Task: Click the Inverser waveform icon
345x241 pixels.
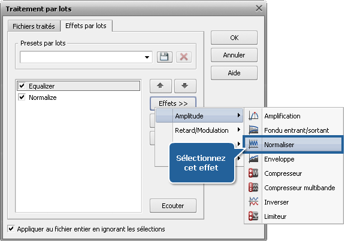Action: pyautogui.click(x=253, y=202)
